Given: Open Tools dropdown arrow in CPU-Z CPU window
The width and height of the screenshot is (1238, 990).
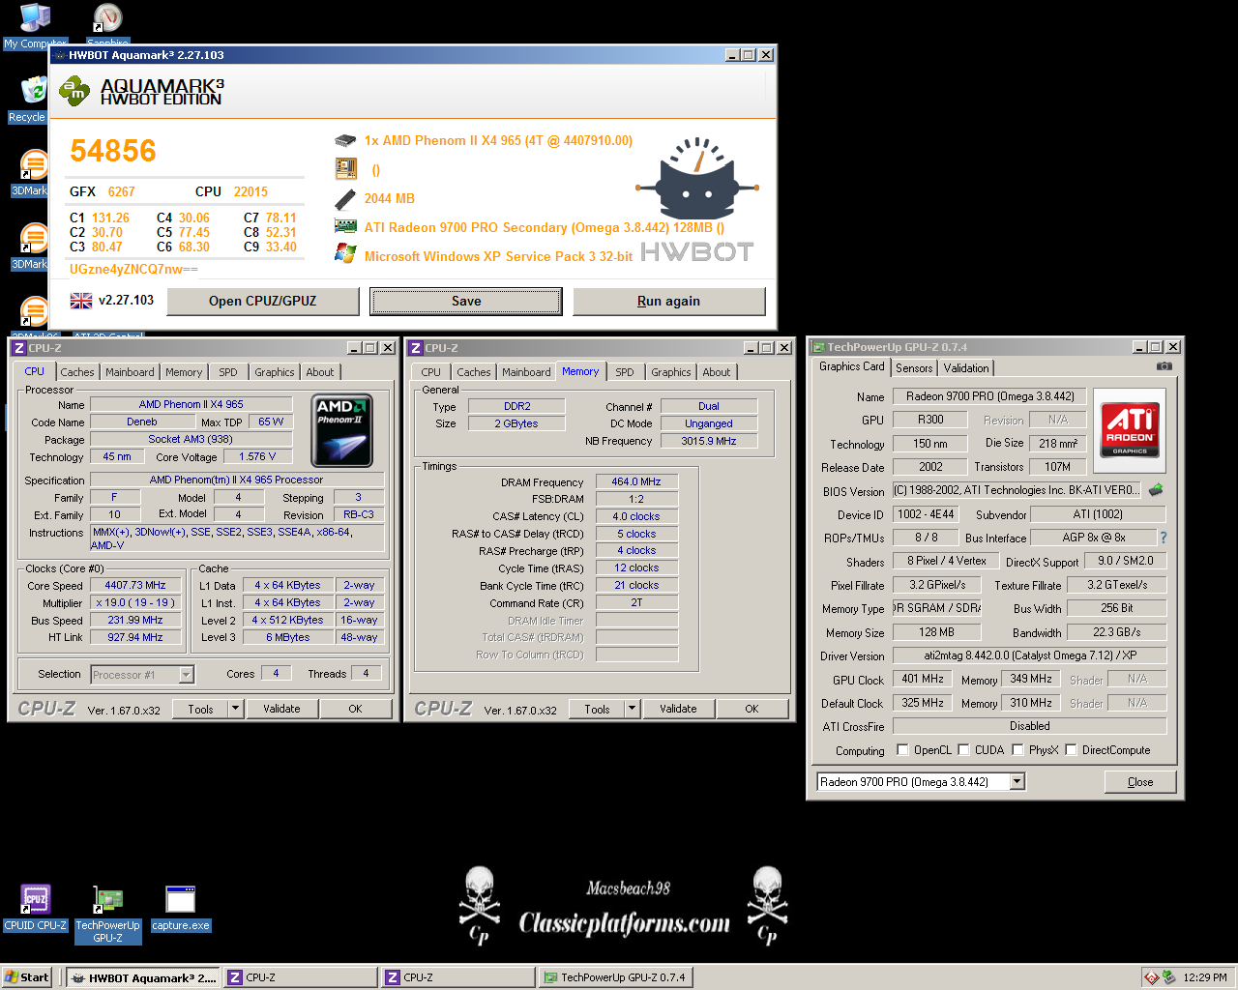Looking at the screenshot, I should tap(234, 709).
